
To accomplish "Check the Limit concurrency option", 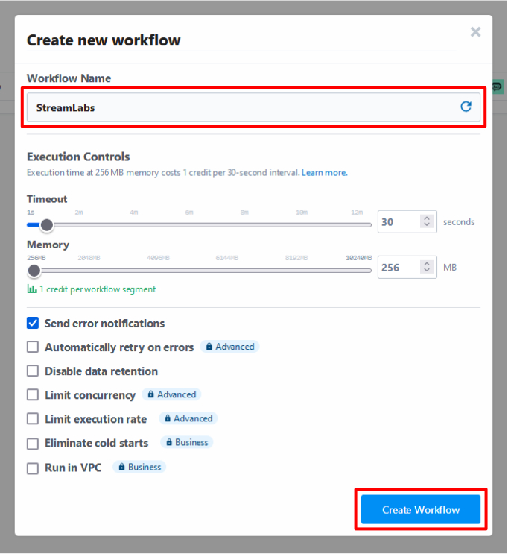I will (x=33, y=394).
